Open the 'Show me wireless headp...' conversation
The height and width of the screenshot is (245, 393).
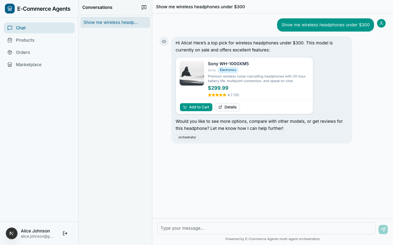[x=115, y=22]
